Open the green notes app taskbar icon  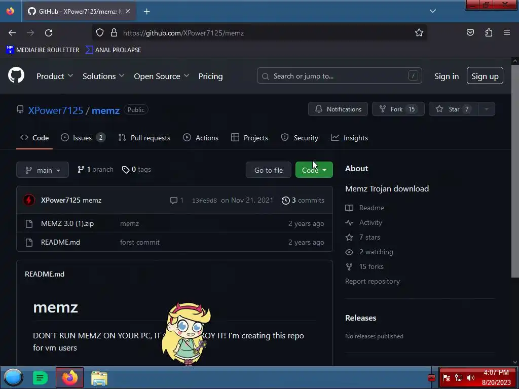[x=41, y=378]
